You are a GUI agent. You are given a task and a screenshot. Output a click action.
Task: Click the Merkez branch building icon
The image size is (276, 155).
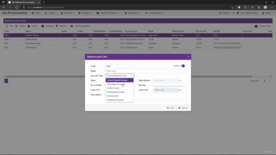(220, 13)
